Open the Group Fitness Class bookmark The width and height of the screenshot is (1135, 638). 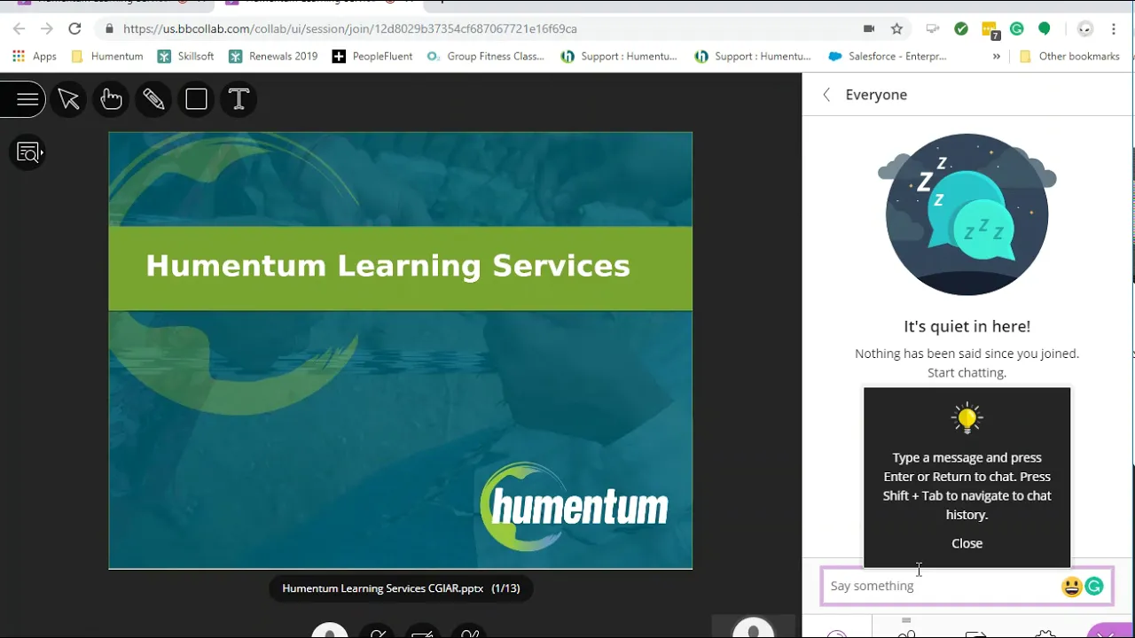[486, 56]
